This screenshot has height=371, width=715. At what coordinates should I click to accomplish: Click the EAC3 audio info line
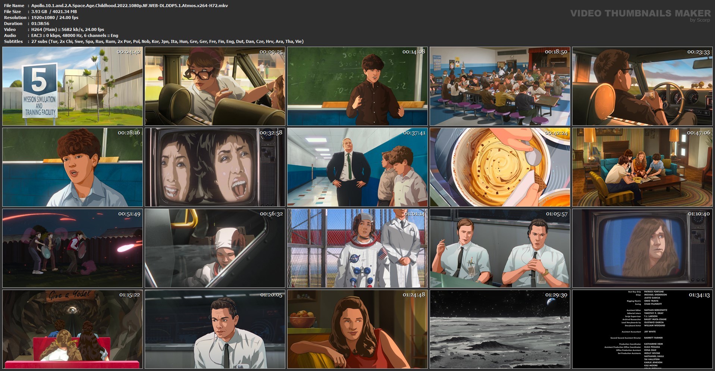(75, 35)
